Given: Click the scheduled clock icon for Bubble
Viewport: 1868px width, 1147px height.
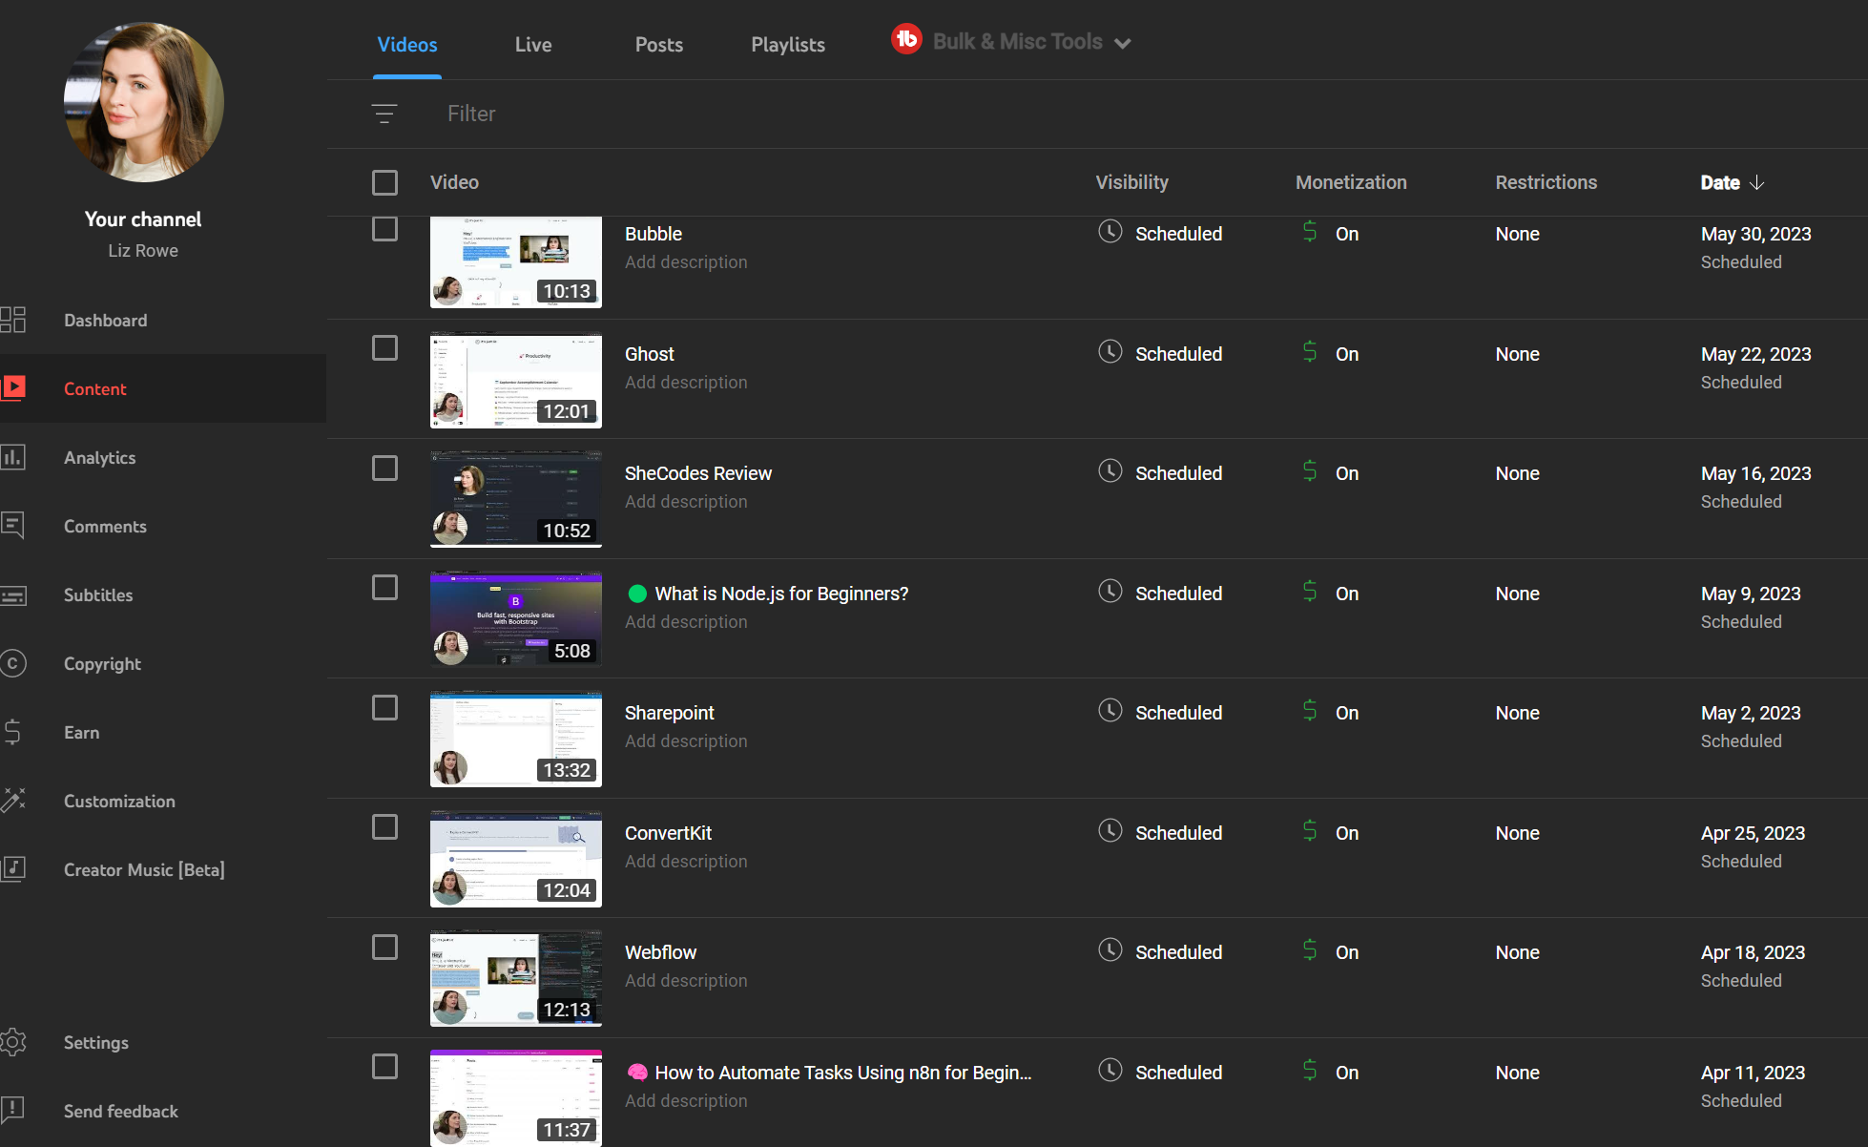Looking at the screenshot, I should pyautogui.click(x=1110, y=232).
